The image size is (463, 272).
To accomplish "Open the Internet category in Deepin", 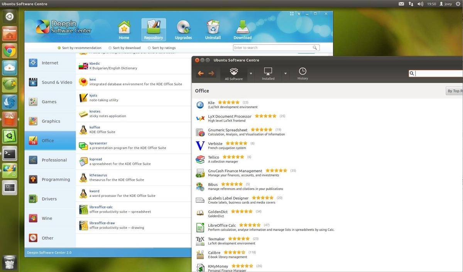I will (50, 63).
